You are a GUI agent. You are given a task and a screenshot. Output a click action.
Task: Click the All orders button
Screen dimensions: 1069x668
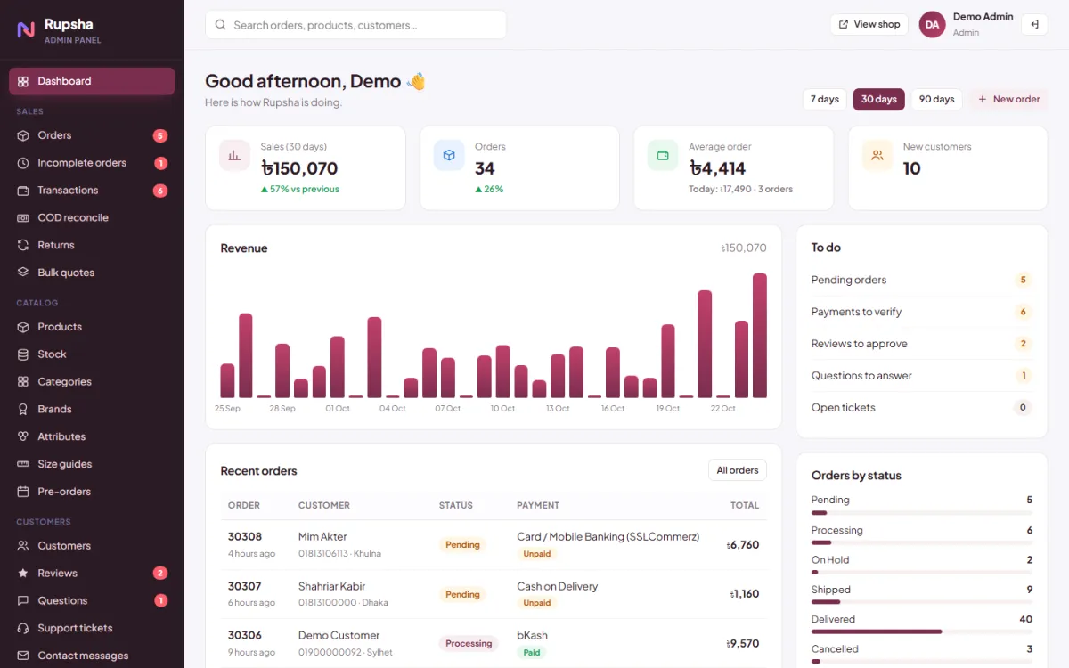[737, 470]
